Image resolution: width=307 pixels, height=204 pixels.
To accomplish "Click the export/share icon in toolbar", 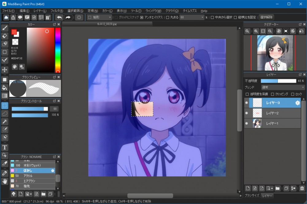I will [13, 18].
